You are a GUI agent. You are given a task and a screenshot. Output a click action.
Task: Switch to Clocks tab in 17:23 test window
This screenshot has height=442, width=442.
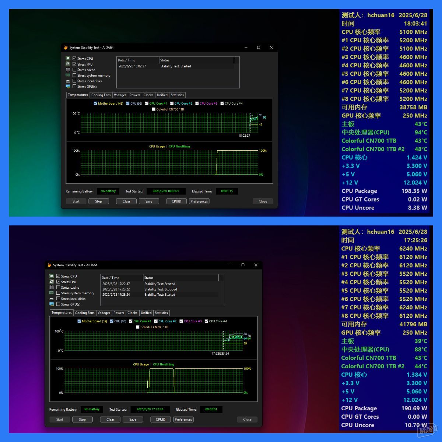133,313
